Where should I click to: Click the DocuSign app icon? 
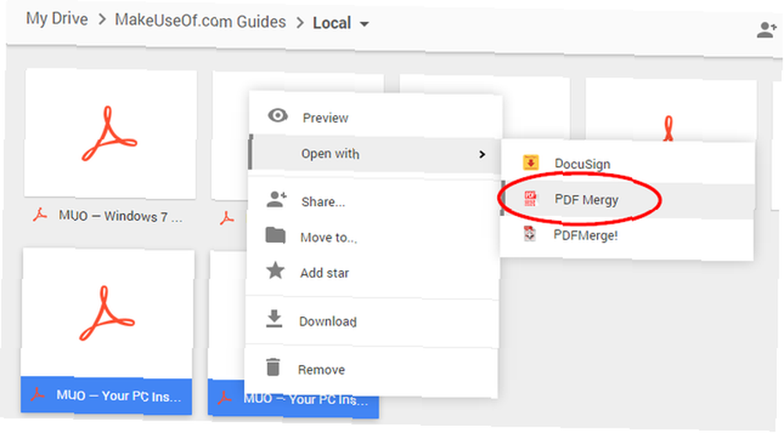[x=531, y=163]
